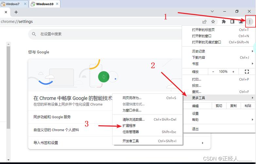The width and height of the screenshot is (256, 164).
Task: Open 下载内容 from the menu
Action: [x=219, y=57]
